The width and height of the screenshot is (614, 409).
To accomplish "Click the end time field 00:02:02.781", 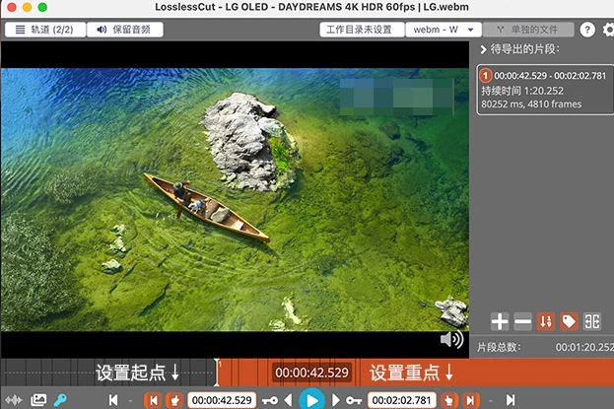I will tap(401, 400).
